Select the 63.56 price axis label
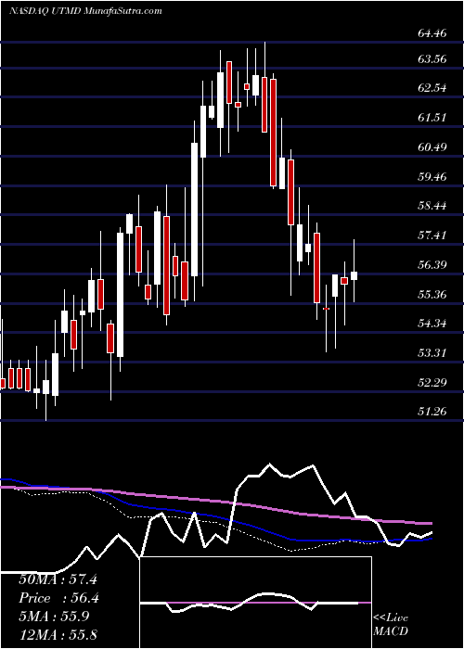Viewport: 464px width, 649px height. pos(432,58)
